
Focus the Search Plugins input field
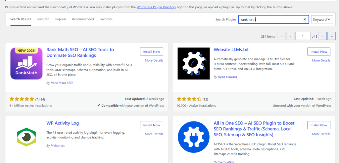[x=273, y=19]
